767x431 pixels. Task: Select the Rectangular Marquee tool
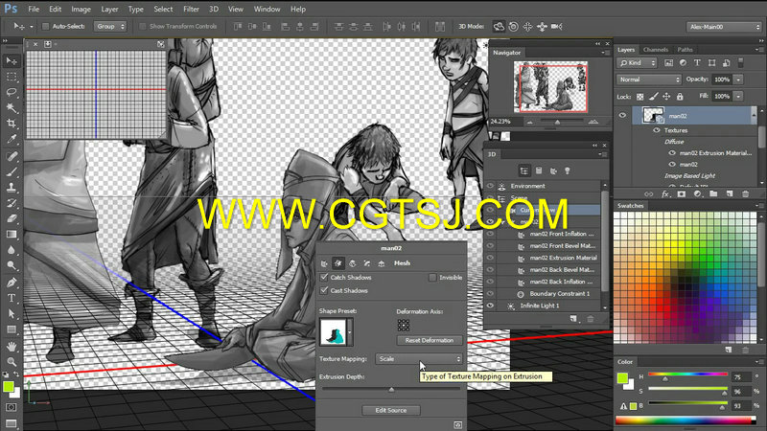pos(12,77)
